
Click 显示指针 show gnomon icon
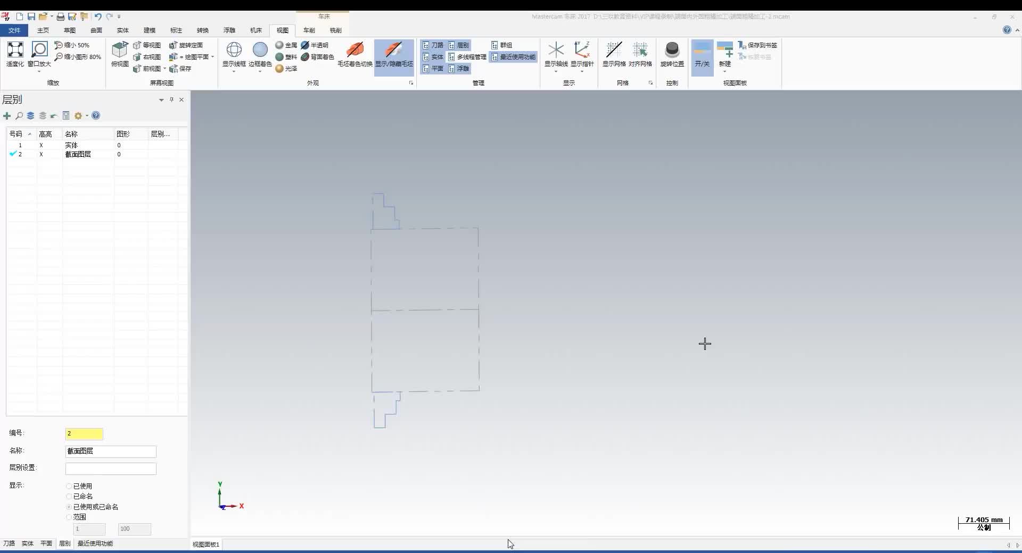(582, 54)
